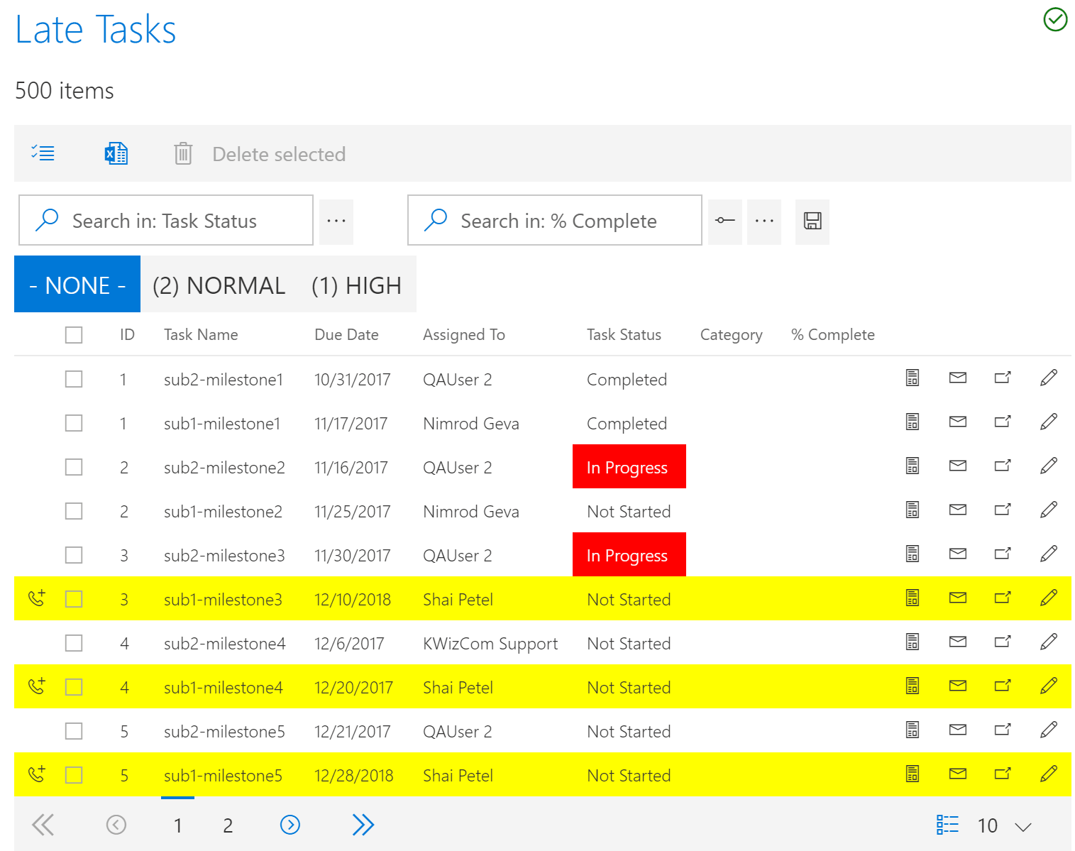
Task: Check the checkbox for sub2-milestone2
Action: coord(74,467)
